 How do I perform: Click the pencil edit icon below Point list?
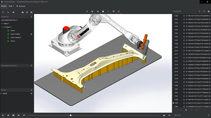pyautogui.click(x=197, y=110)
